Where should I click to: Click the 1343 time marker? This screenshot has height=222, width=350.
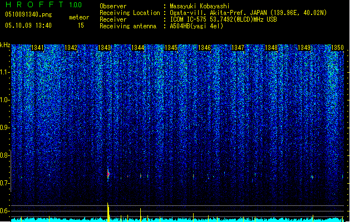pos(104,48)
